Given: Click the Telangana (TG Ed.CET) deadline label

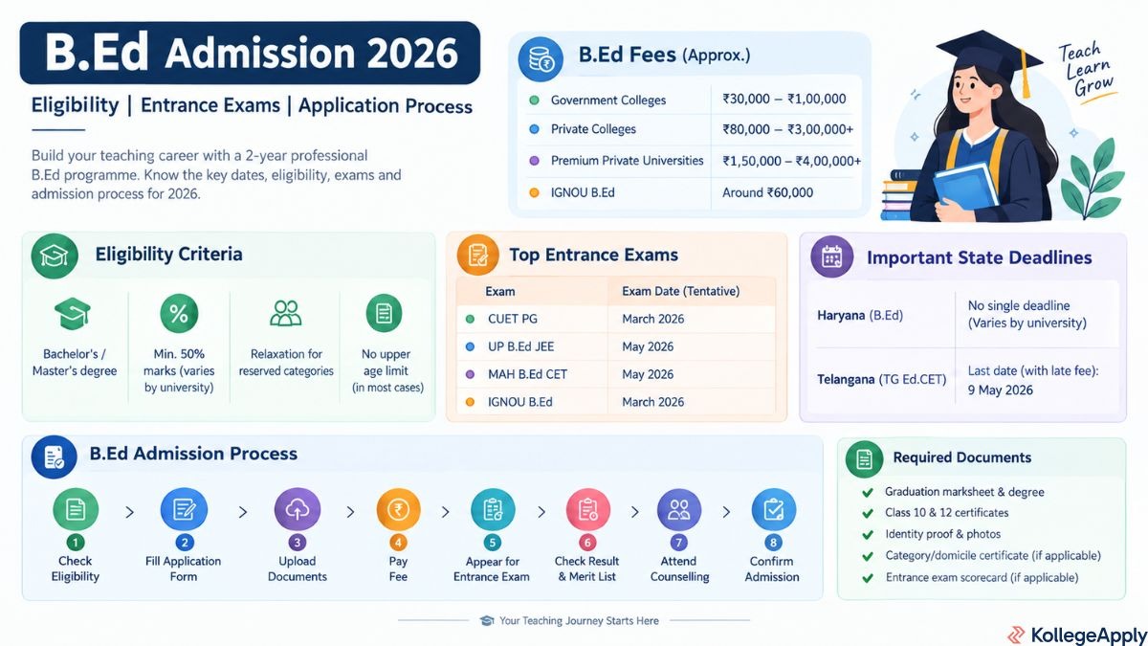Looking at the screenshot, I should [x=882, y=380].
